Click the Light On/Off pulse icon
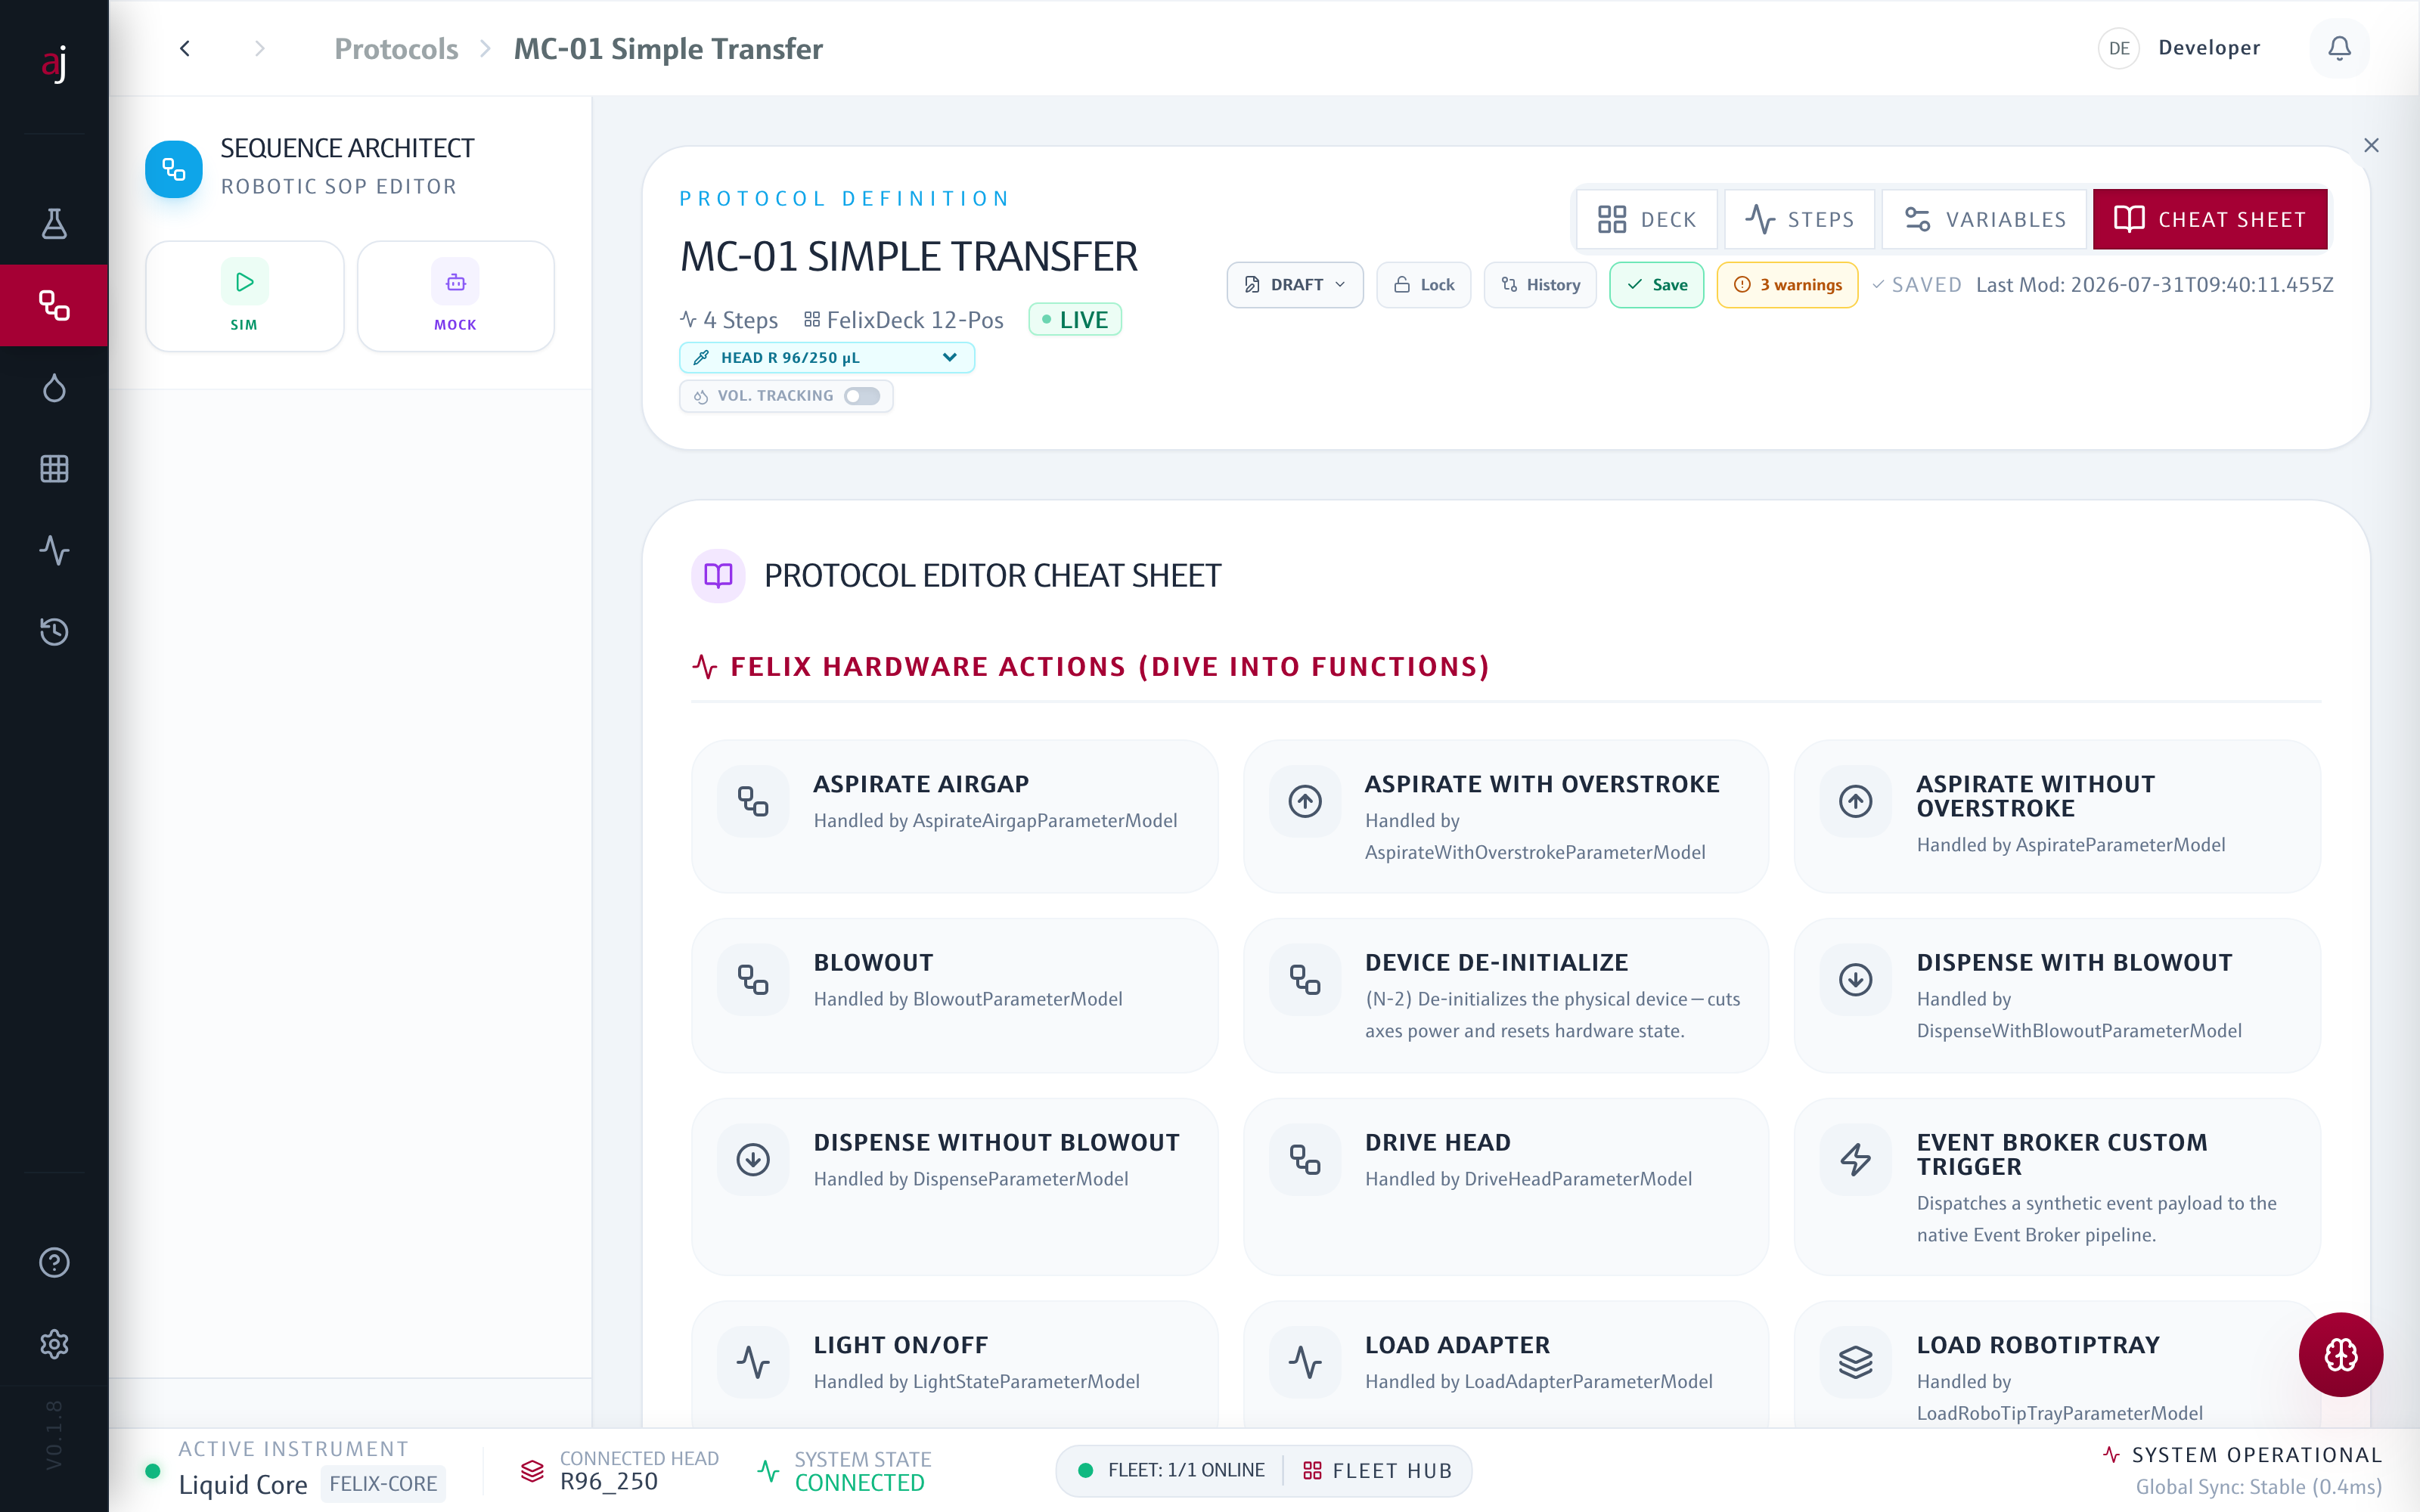Screen dimensions: 2420x1512 click(753, 1362)
